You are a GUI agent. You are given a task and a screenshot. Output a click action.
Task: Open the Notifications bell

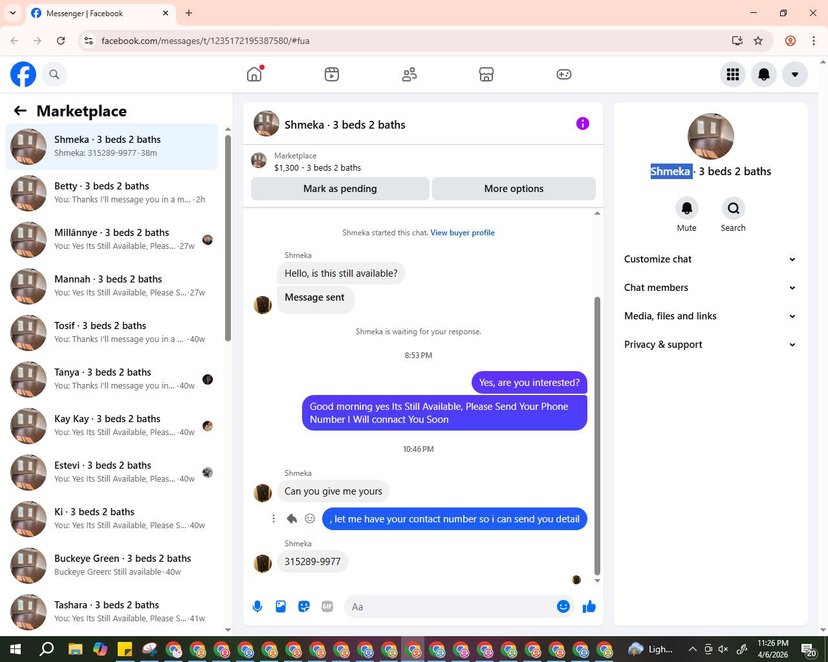point(764,74)
